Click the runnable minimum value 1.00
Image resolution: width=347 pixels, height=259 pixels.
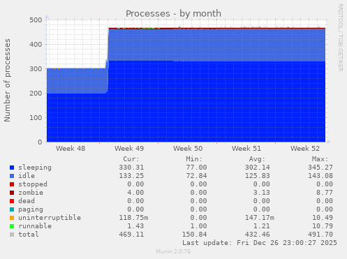click(198, 226)
